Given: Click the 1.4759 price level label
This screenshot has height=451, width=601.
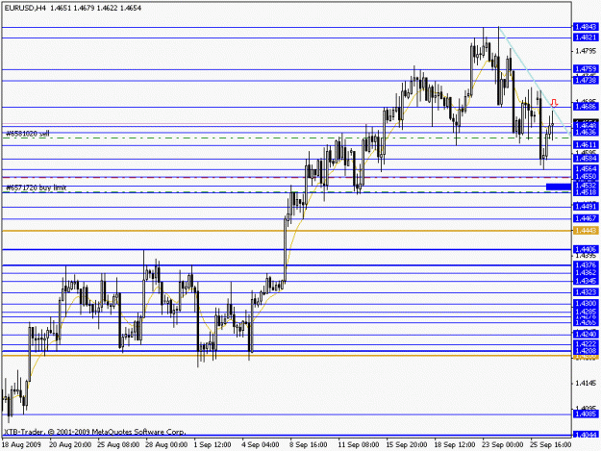Looking at the screenshot, I should tap(586, 69).
